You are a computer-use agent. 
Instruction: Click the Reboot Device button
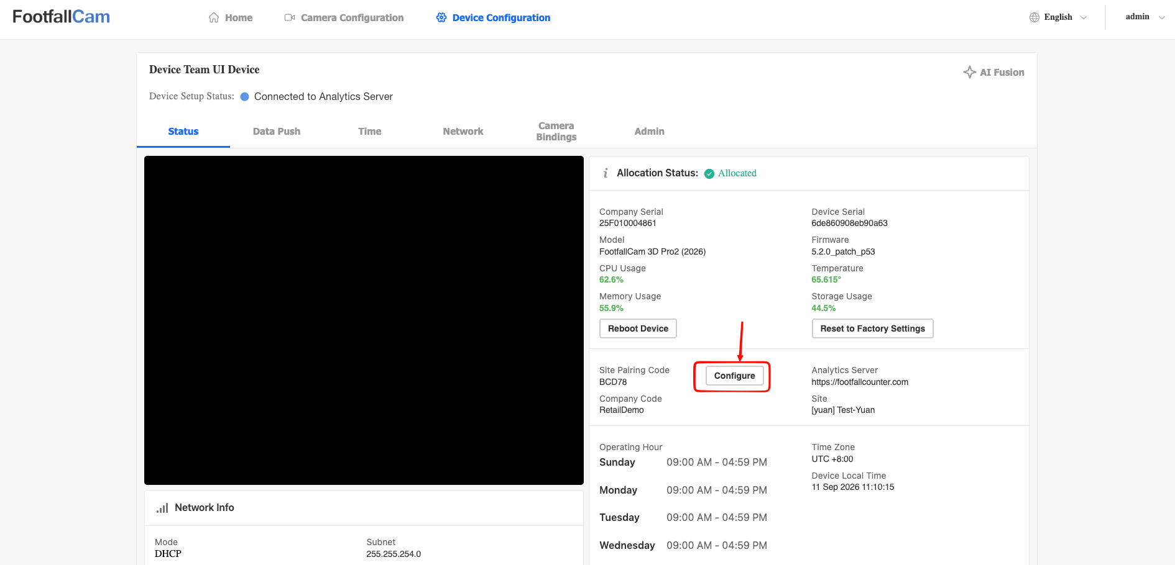(x=638, y=328)
